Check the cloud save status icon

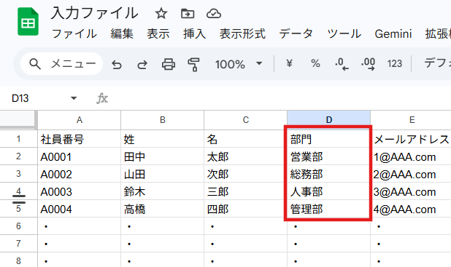pos(214,14)
